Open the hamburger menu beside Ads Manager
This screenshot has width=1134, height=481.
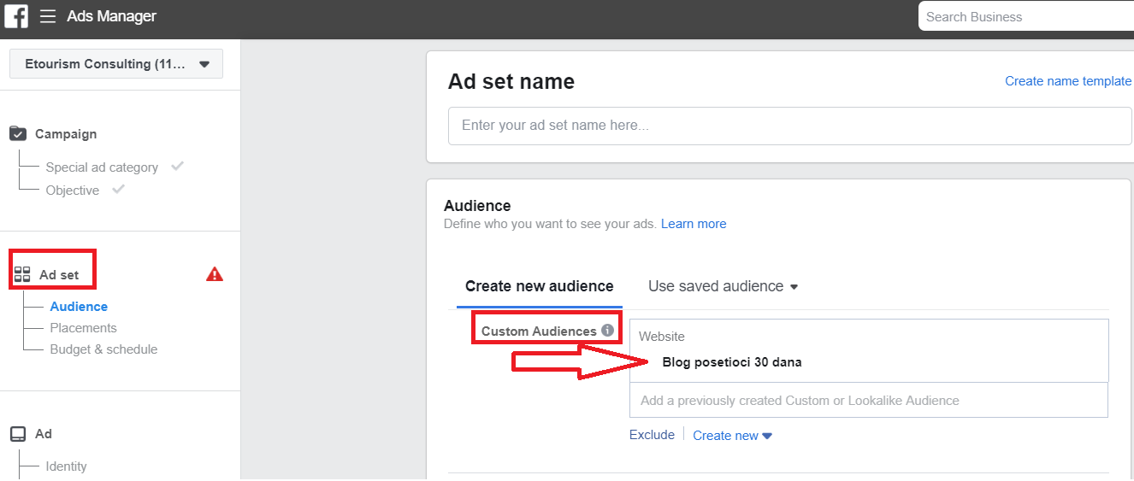48,16
